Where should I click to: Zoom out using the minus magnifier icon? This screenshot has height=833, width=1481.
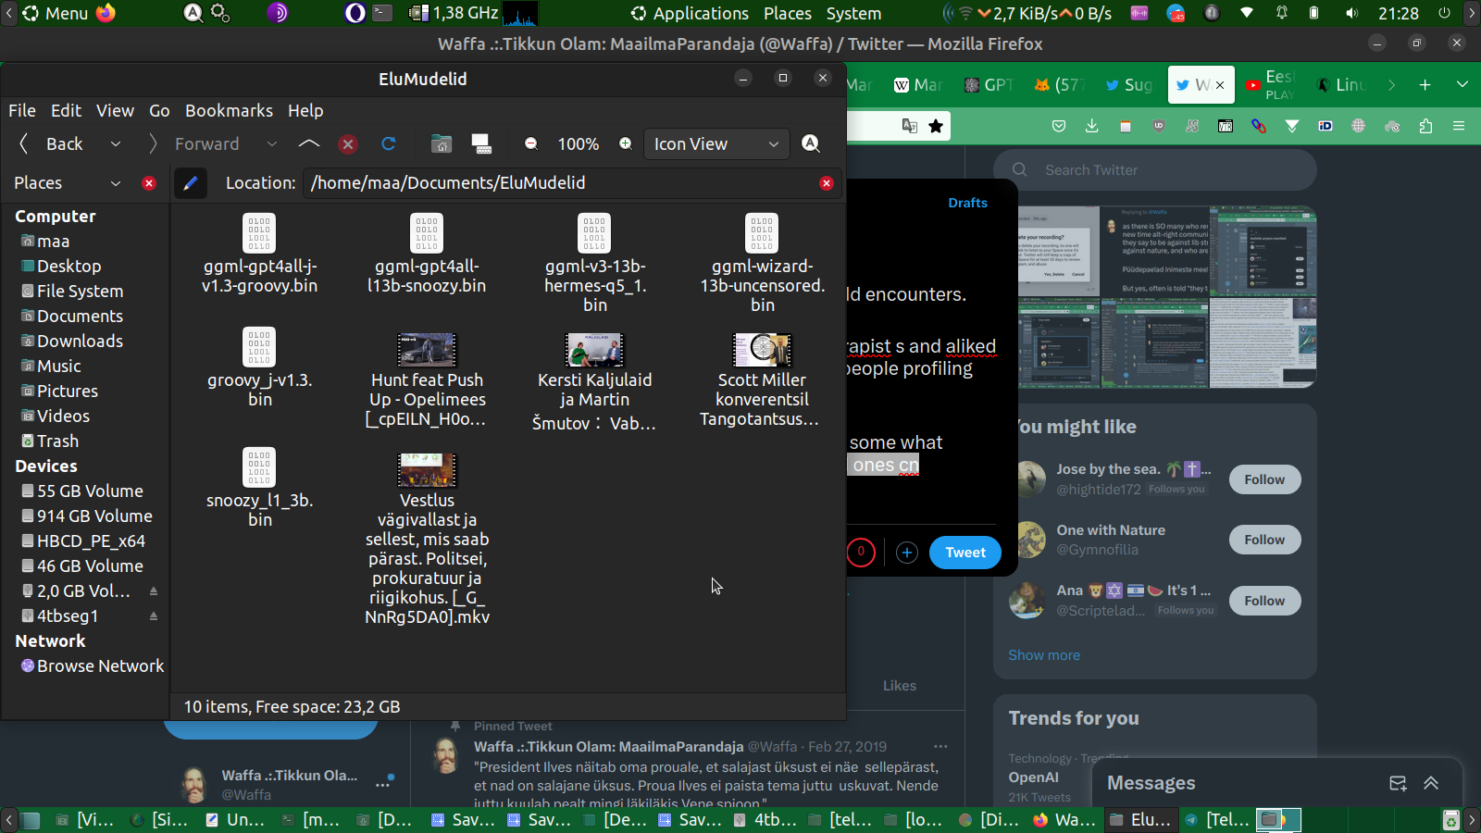point(531,143)
